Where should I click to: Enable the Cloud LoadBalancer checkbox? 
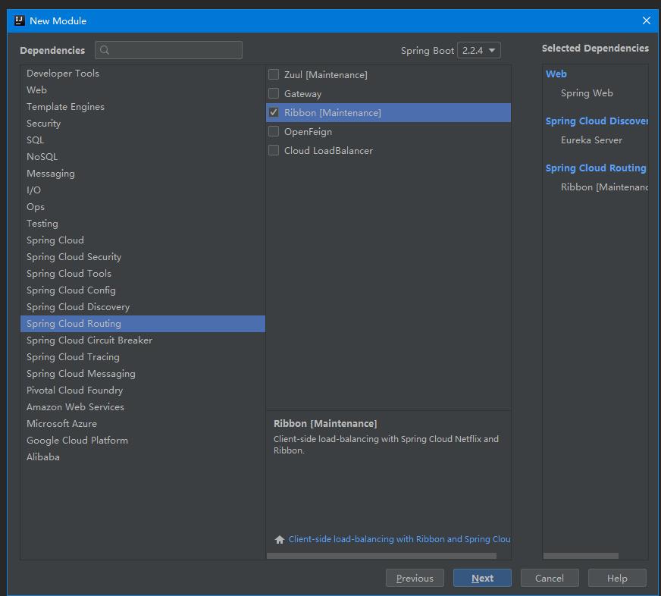[274, 150]
